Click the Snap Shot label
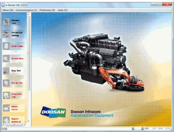 (16, 71)
